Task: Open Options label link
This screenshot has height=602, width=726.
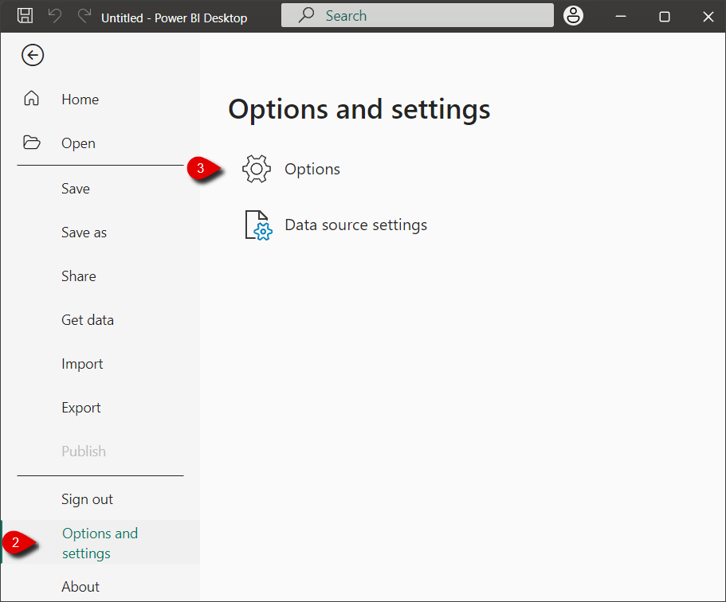Action: click(312, 170)
